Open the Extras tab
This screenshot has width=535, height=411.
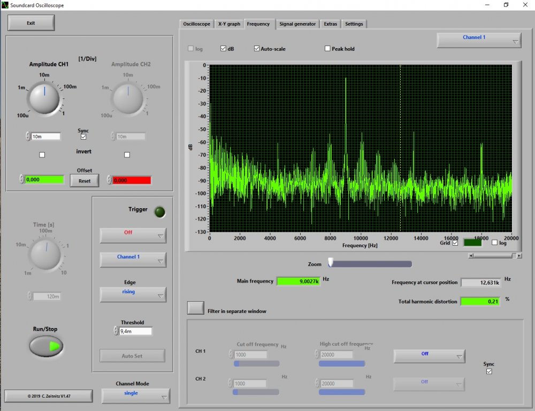330,24
